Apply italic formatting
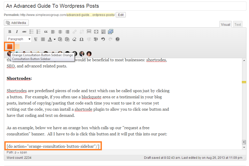The image size is (249, 166). click(x=17, y=32)
